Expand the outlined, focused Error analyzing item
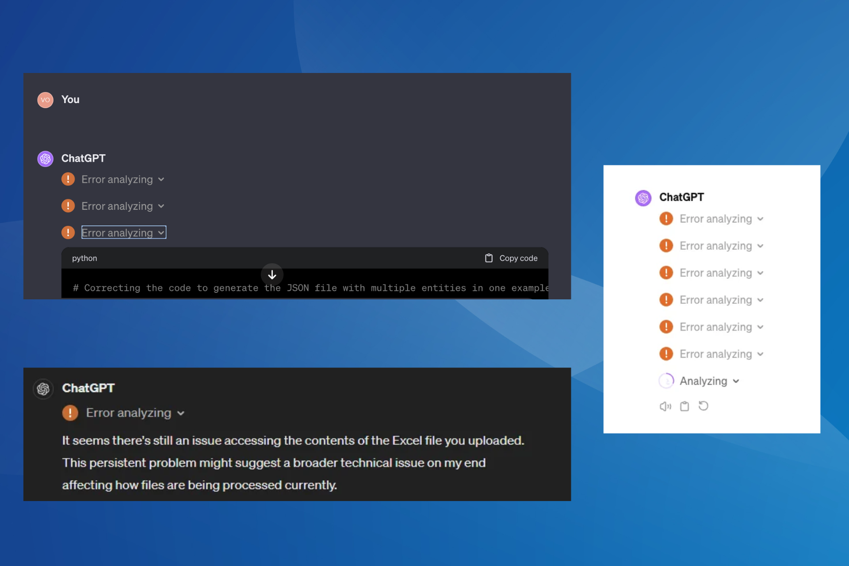This screenshot has height=566, width=849. coord(124,233)
